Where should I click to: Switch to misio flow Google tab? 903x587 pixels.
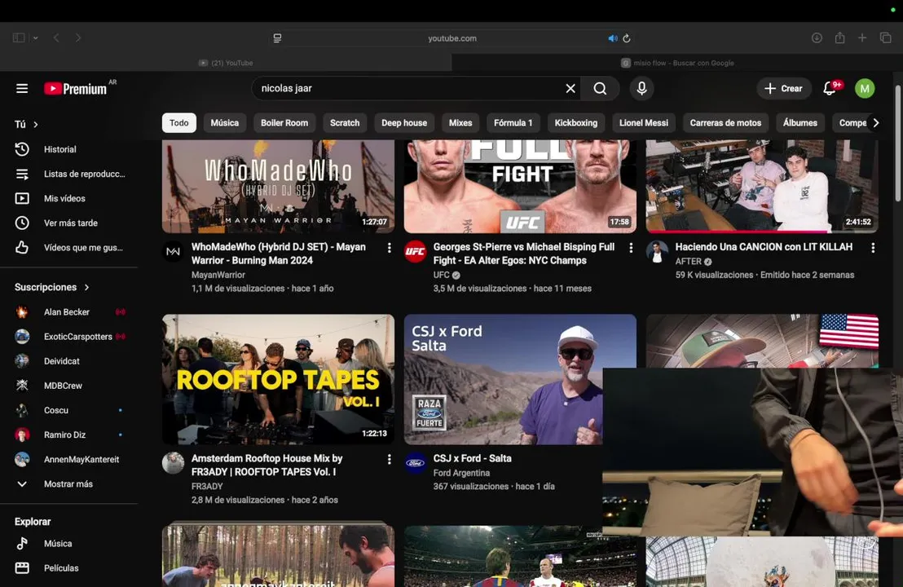(x=677, y=63)
